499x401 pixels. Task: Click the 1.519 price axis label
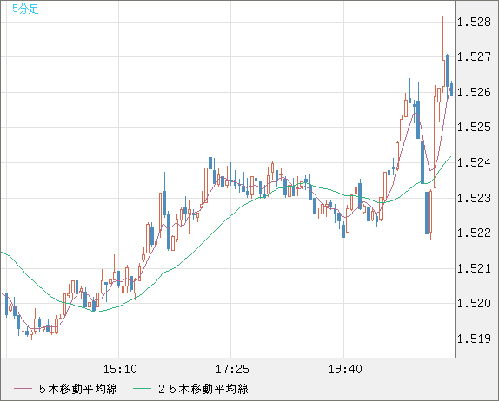[474, 339]
